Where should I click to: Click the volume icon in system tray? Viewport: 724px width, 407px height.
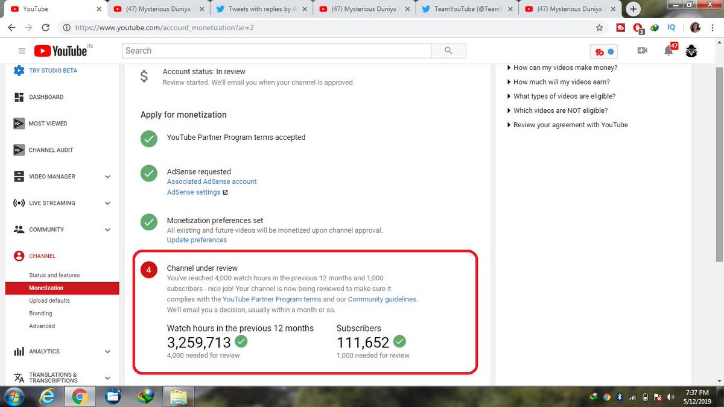669,397
